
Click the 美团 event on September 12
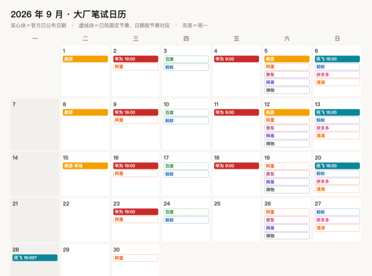coord(287,112)
